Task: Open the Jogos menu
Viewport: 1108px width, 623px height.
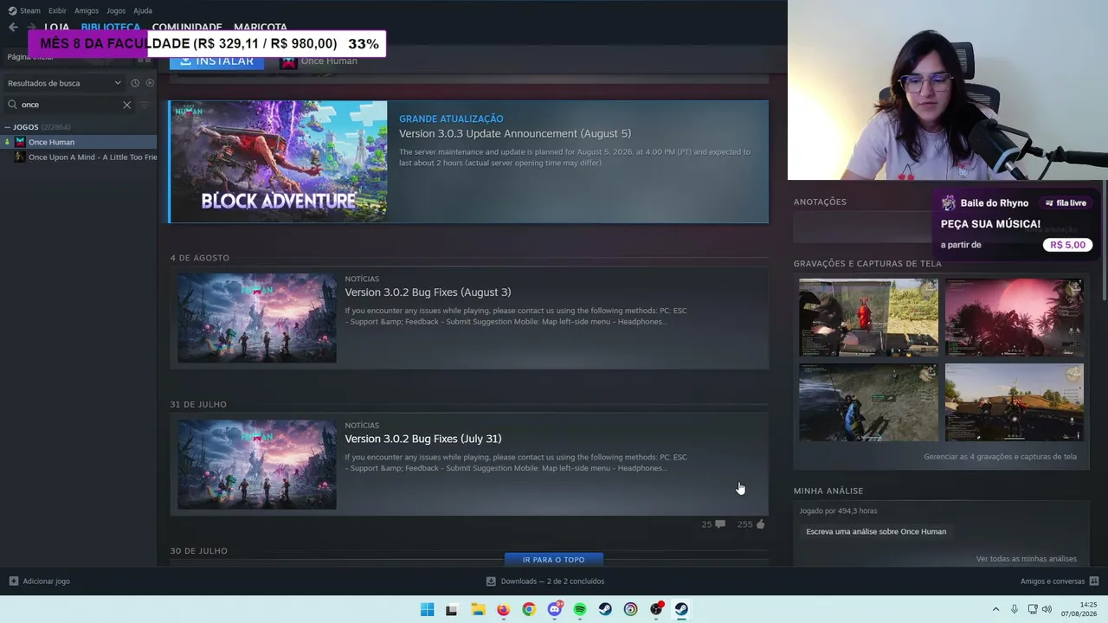Action: coord(116,10)
